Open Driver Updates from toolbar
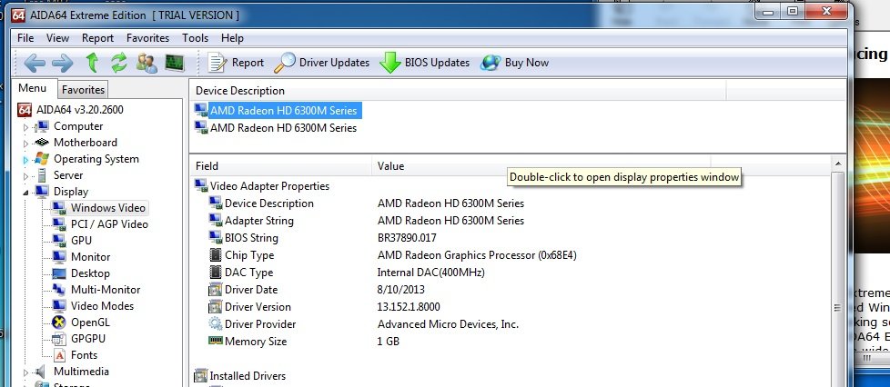 pos(322,63)
